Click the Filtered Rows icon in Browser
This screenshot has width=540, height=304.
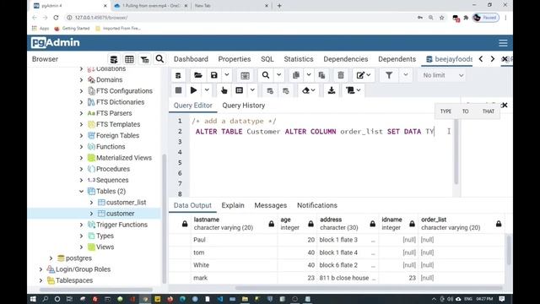144,59
